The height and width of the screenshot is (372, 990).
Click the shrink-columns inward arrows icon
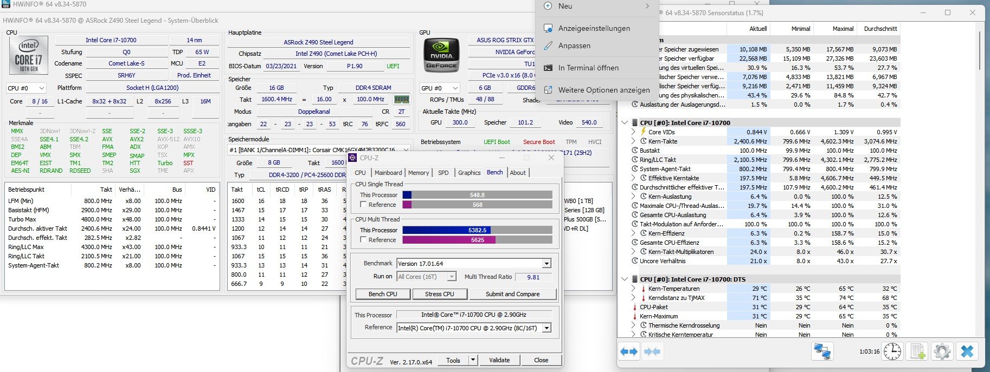[652, 352]
